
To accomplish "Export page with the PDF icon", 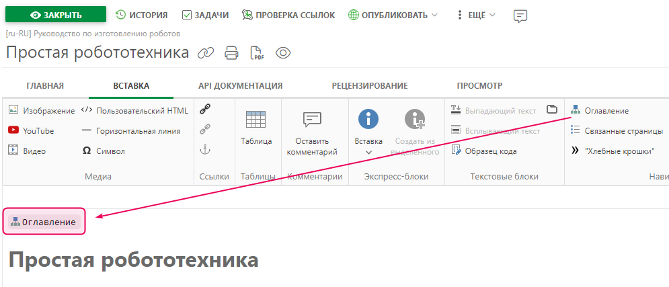I will tap(256, 53).
